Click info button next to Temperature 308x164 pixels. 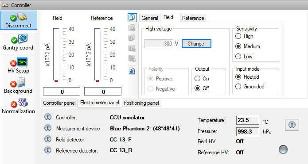click(x=292, y=125)
